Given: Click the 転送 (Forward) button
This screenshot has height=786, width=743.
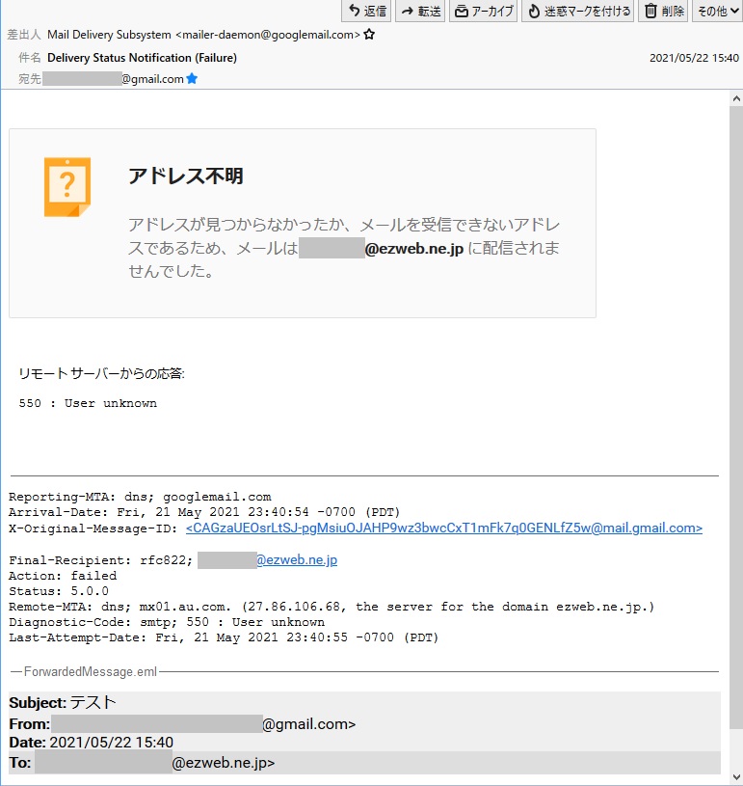Looking at the screenshot, I should [x=420, y=12].
